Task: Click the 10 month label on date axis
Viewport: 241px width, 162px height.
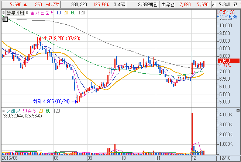Action: point(123,158)
